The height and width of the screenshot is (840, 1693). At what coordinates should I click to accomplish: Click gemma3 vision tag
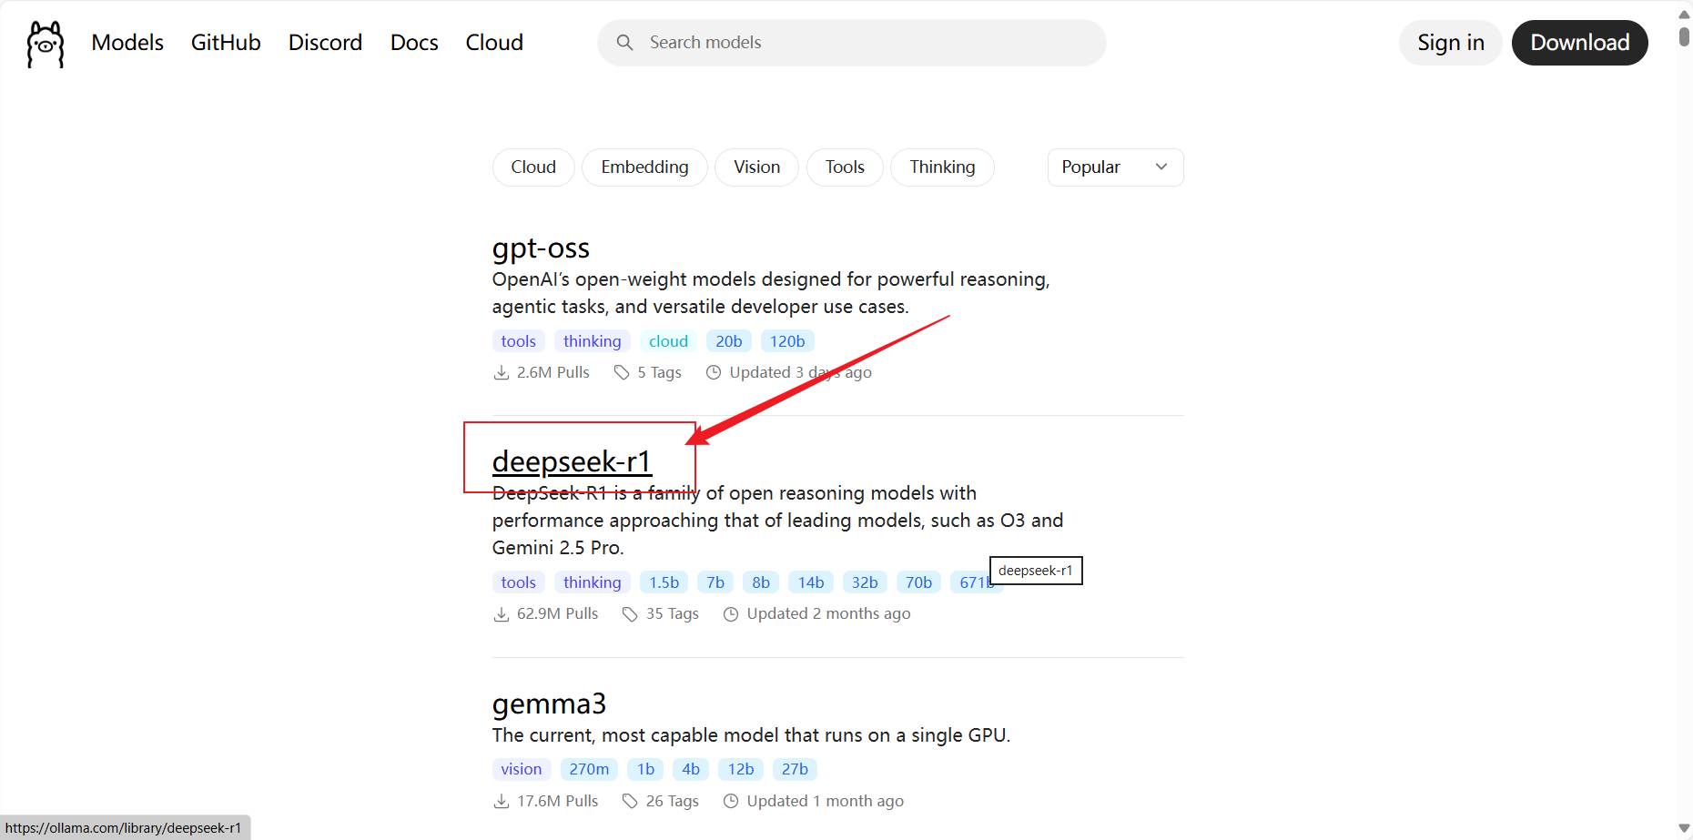[522, 769]
